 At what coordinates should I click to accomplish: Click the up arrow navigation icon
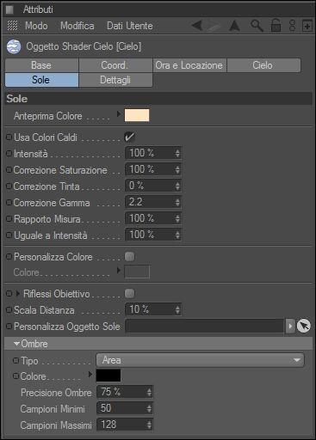coord(234,26)
